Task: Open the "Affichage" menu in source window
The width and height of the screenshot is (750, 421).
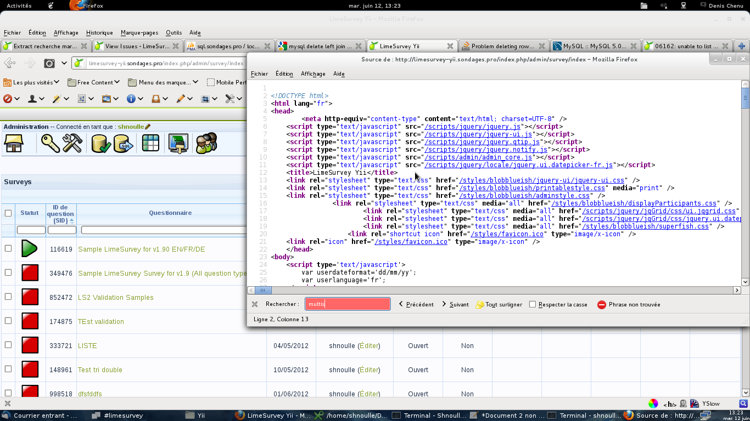Action: pos(313,73)
